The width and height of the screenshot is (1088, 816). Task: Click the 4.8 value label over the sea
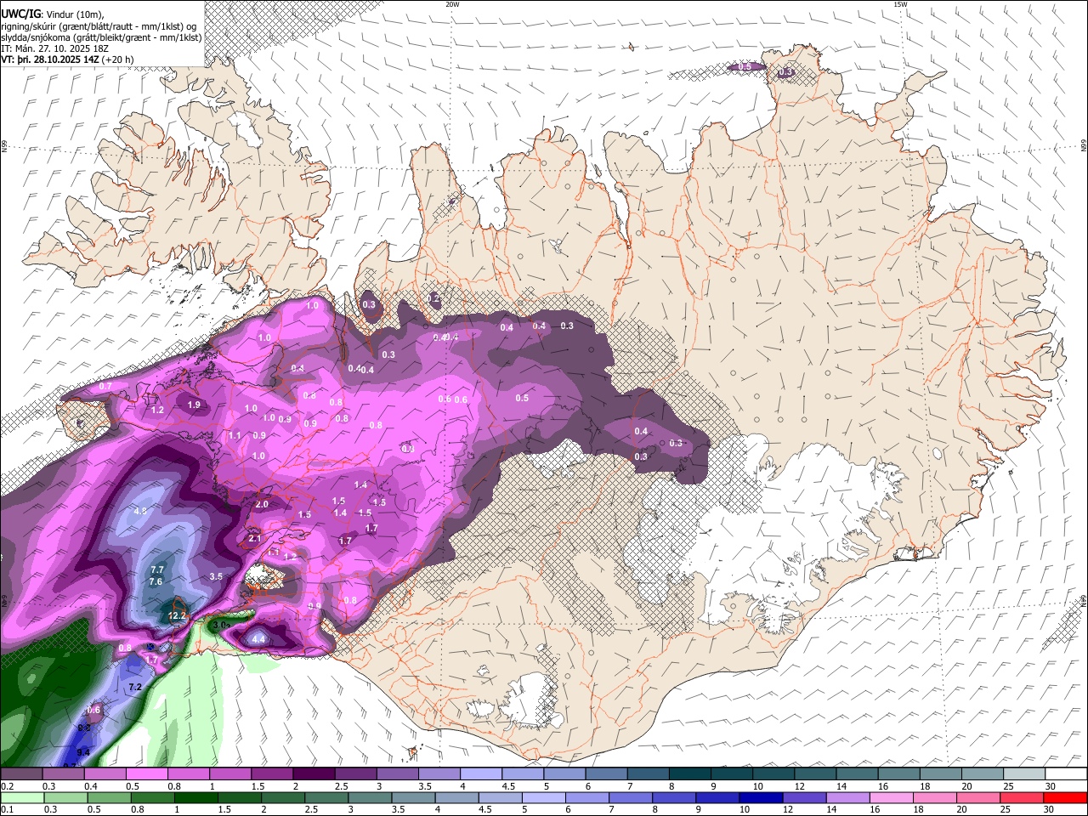click(x=141, y=511)
